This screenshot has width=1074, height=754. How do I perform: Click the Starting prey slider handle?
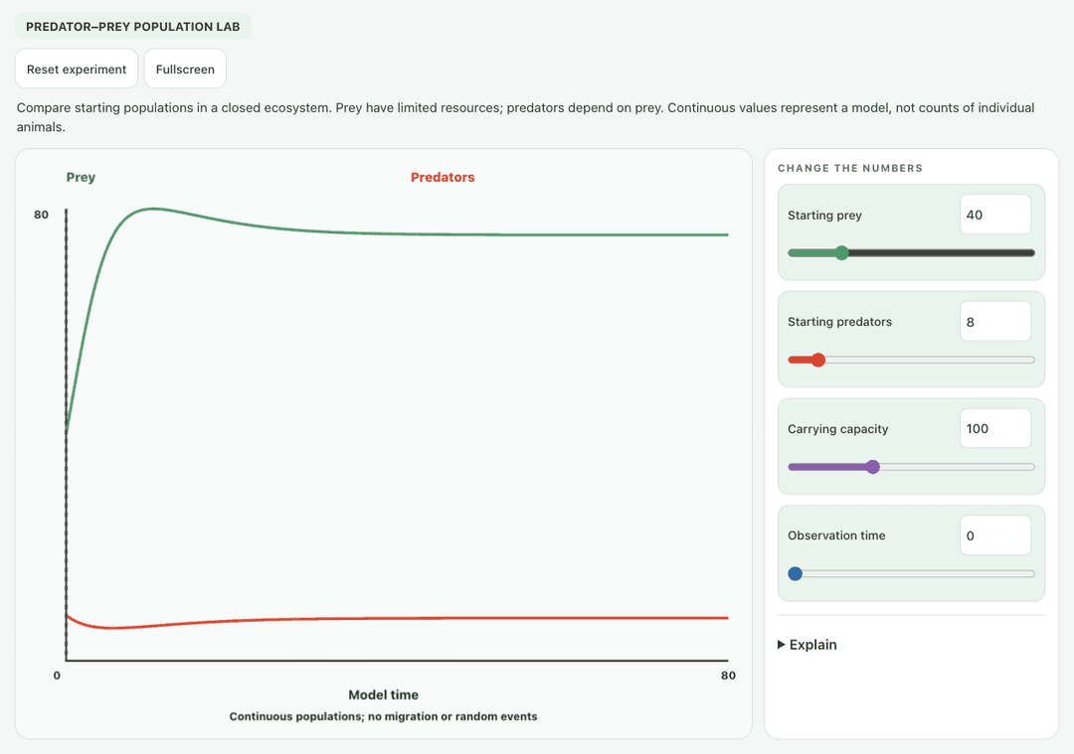point(842,253)
